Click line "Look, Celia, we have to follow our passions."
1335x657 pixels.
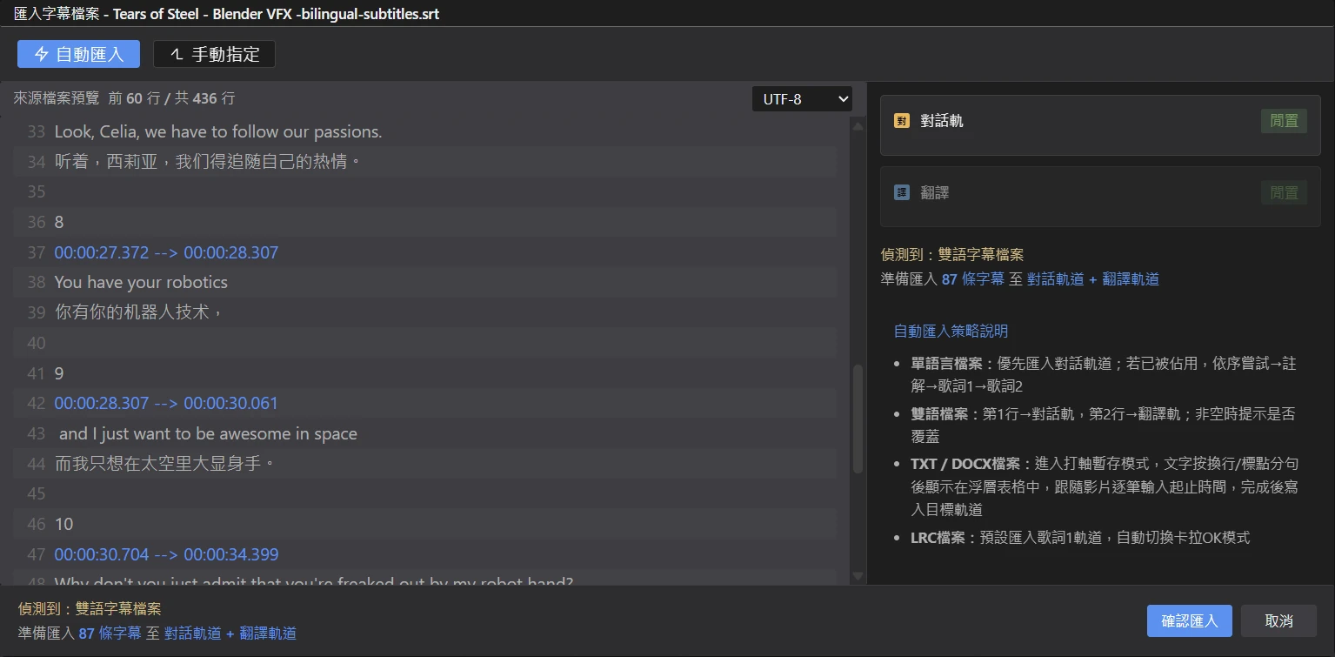(x=218, y=131)
